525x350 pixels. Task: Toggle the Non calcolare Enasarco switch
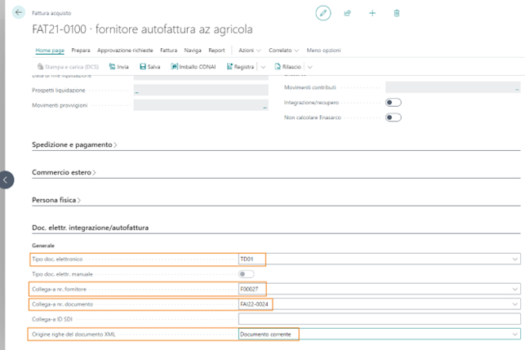(x=394, y=117)
